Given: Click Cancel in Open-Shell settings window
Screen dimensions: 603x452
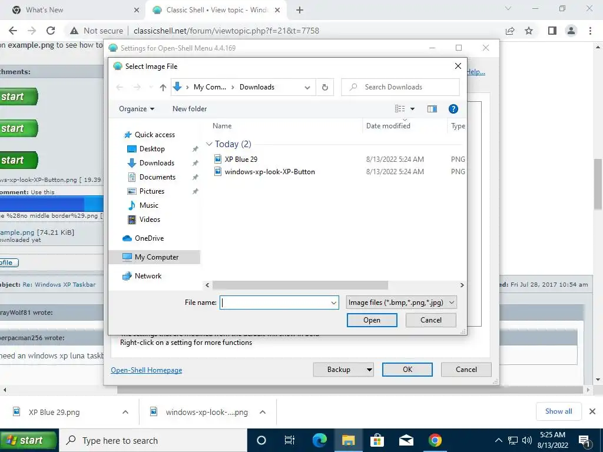Looking at the screenshot, I should tap(466, 370).
